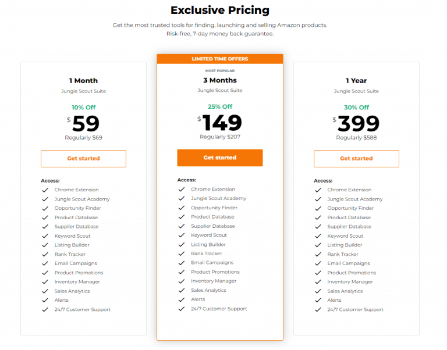Click the 30% Off label in 1 Year plan
This screenshot has height=350, width=447.
tap(356, 108)
